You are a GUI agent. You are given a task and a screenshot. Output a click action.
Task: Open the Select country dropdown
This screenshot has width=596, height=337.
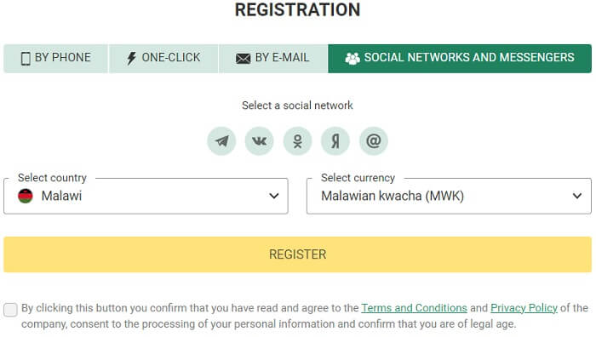click(x=146, y=196)
